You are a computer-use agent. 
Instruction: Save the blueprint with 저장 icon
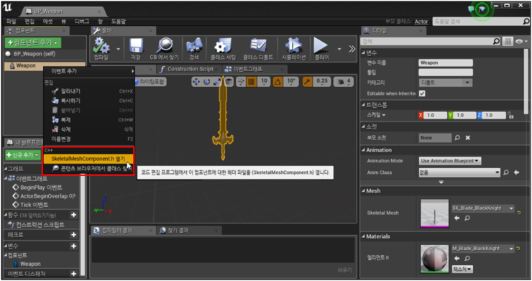pos(136,49)
